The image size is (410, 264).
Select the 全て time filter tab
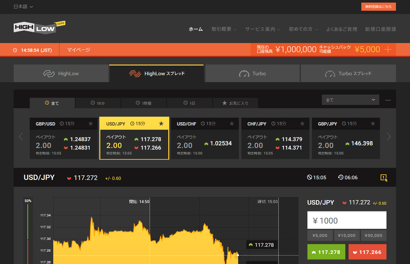tap(52, 103)
